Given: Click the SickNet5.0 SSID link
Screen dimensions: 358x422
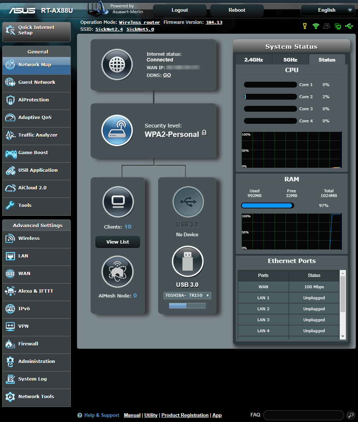Looking at the screenshot, I should 140,29.
